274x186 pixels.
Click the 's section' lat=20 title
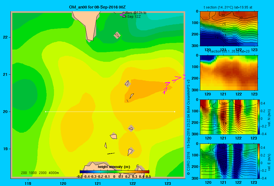pos(229,51)
